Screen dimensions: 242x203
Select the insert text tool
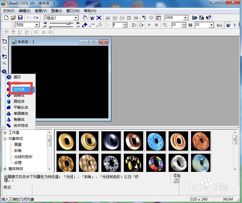click(x=5, y=41)
